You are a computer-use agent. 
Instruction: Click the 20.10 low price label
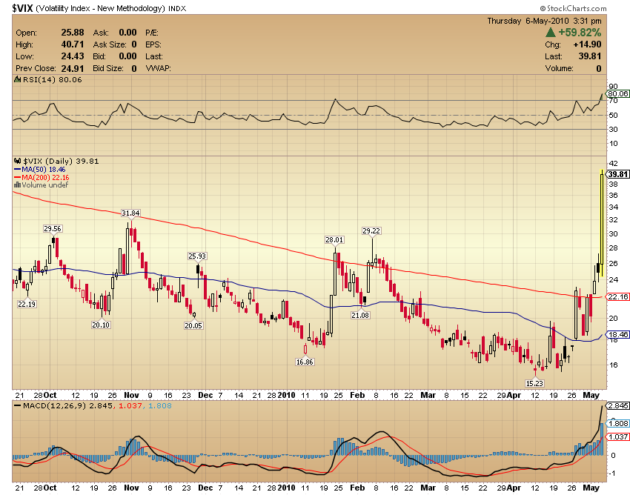(101, 325)
